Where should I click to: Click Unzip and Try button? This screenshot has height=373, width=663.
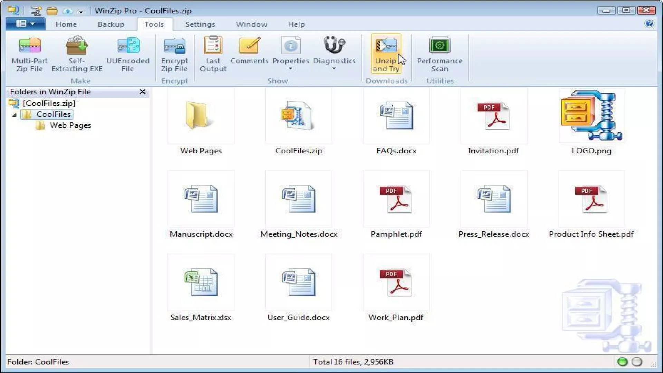(x=386, y=54)
